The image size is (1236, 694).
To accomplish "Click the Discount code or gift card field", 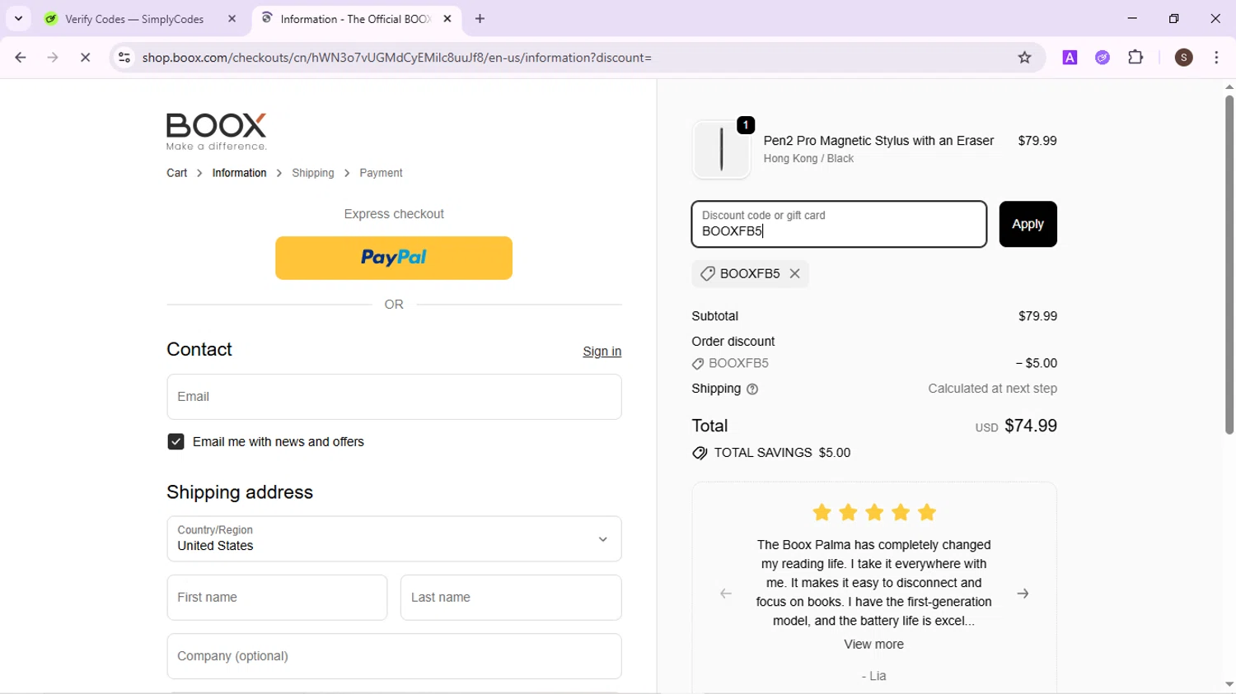I will 839,224.
